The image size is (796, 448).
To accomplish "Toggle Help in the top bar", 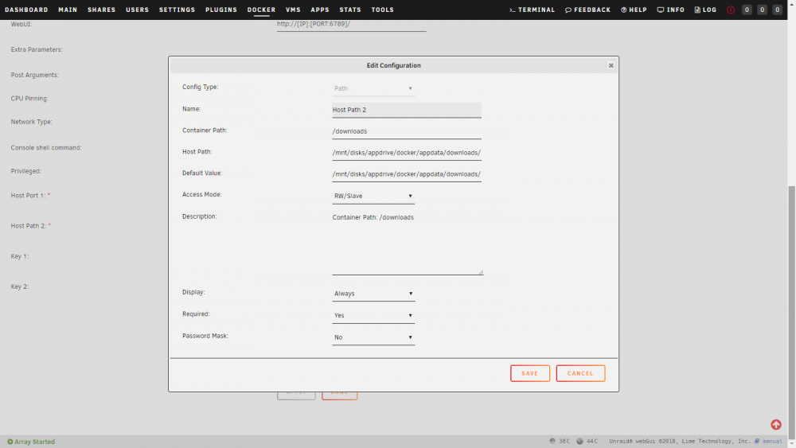I will pos(634,10).
